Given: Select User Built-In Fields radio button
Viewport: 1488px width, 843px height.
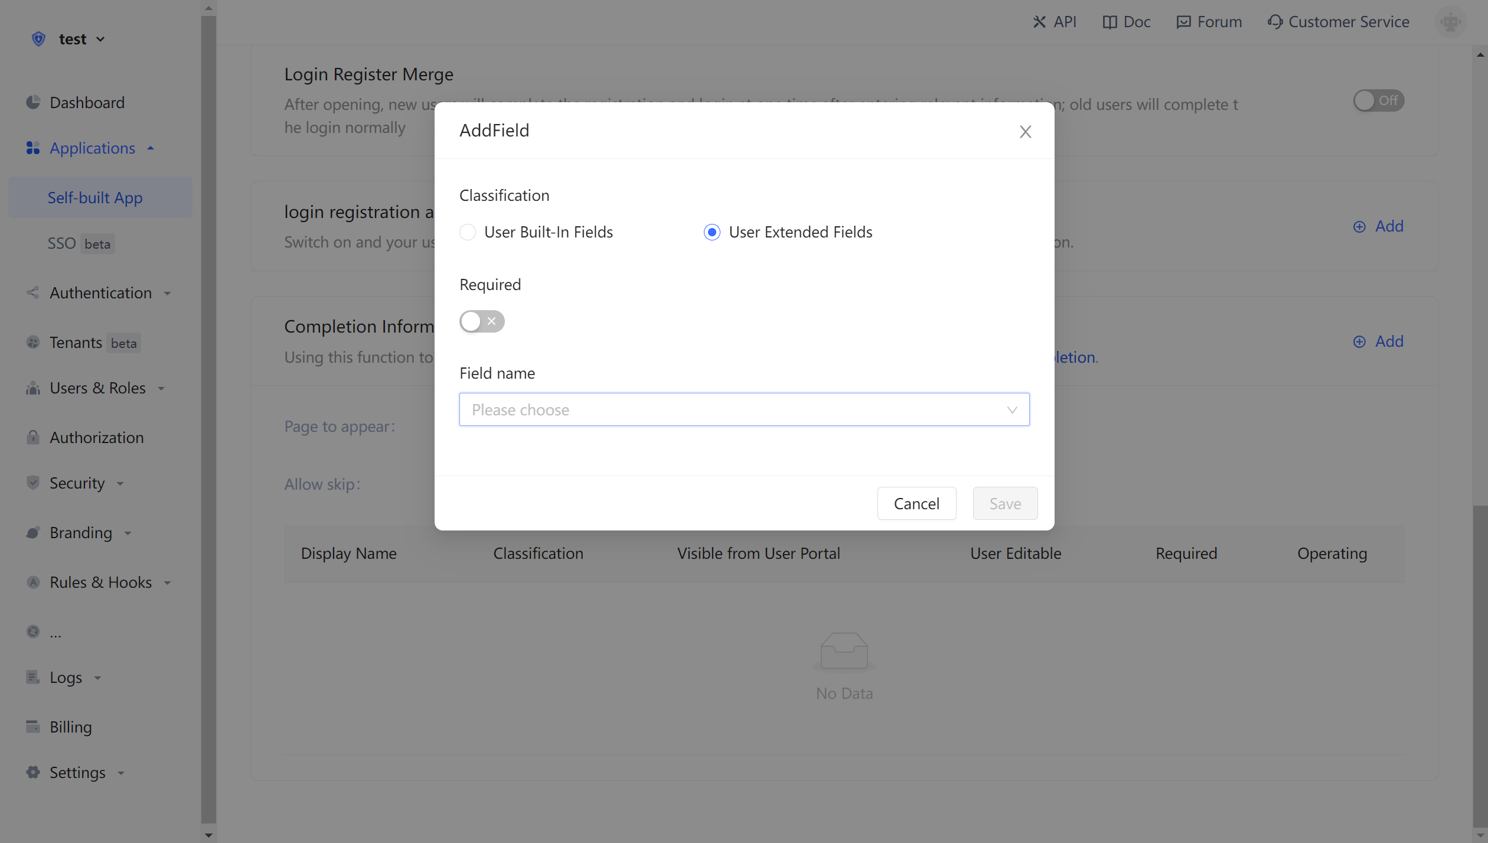Looking at the screenshot, I should tap(468, 232).
